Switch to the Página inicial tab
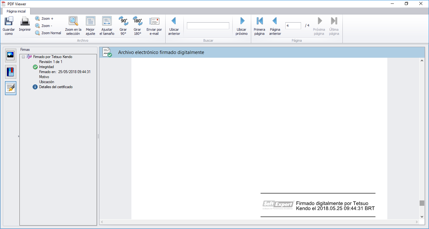Viewport: 429px width, 229px height. click(16, 11)
